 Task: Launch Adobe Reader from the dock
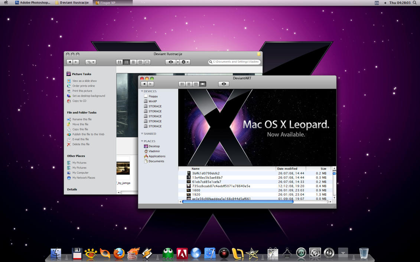182,253
